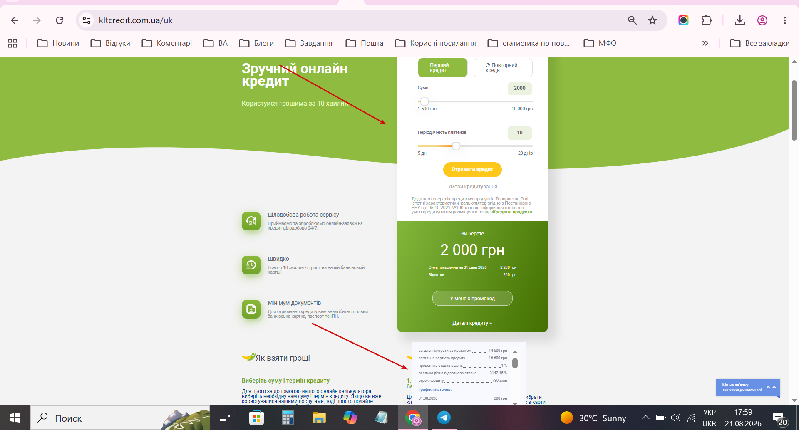Open the network icon in system tray

point(691,418)
